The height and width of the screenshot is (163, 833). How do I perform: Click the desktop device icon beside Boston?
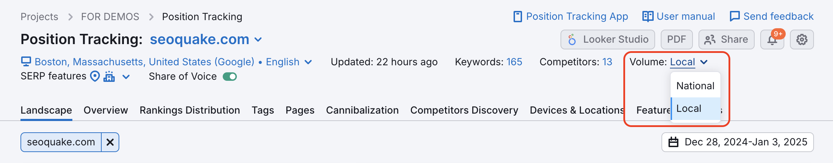coord(26,62)
